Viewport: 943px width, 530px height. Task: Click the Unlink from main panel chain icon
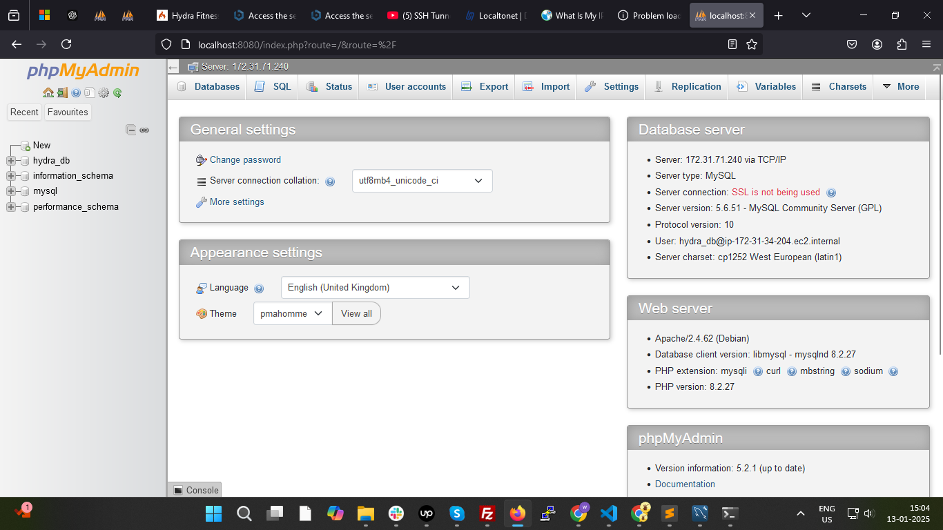pyautogui.click(x=144, y=130)
